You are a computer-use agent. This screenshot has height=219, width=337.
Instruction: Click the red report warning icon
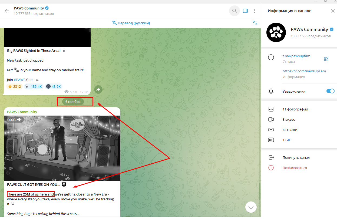[x=271, y=168]
